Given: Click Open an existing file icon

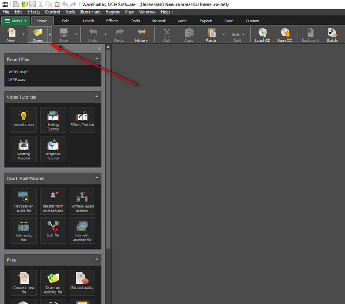Looking at the screenshot, I should coord(53,283).
